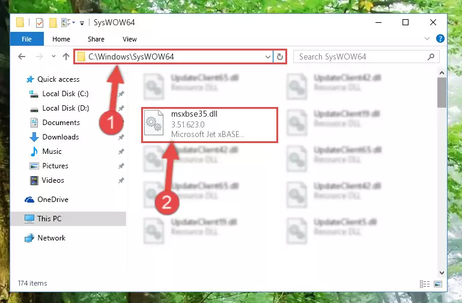Image resolution: width=462 pixels, height=303 pixels.
Task: Click the Search SysWOW64 field
Action: point(366,57)
